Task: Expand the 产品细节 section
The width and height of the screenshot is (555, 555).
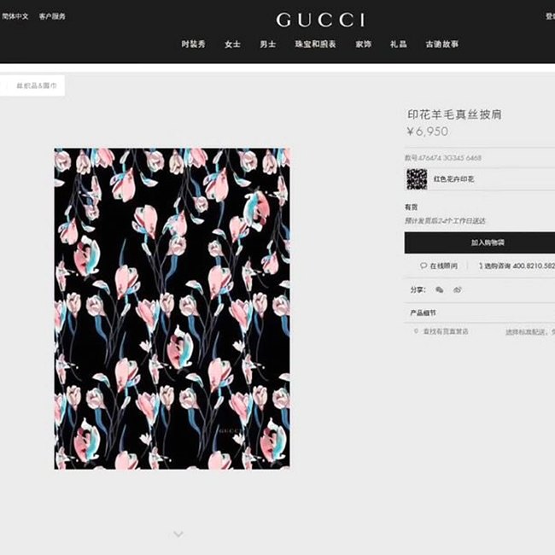Action: 480,313
